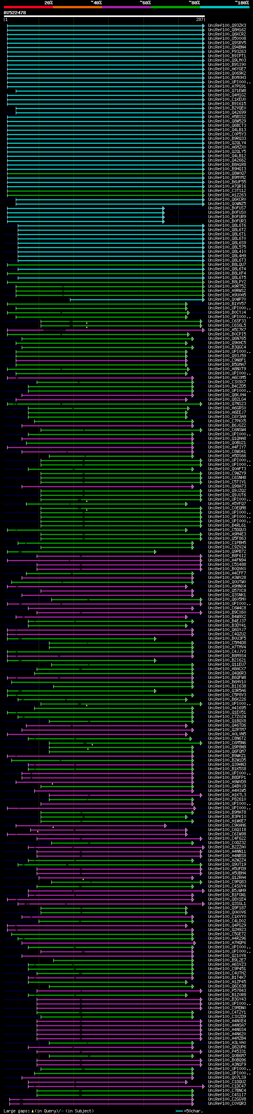Click the orange ~40% identity legend segment
The height and width of the screenshot is (1114, 253).
point(77,7)
